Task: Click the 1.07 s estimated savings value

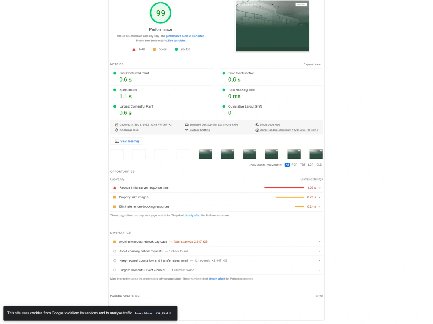Action: pyautogui.click(x=311, y=188)
